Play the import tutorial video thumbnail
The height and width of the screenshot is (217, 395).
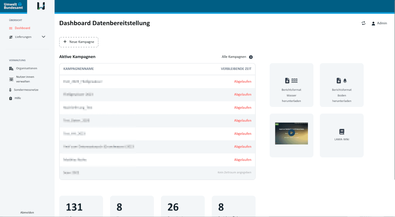[x=291, y=133]
